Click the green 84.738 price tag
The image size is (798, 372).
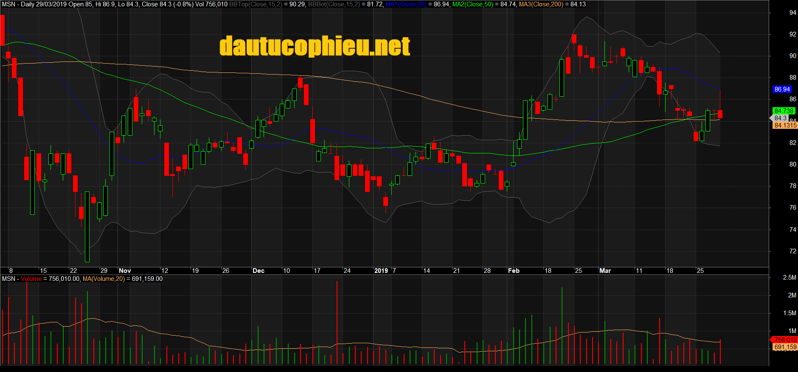pyautogui.click(x=783, y=111)
